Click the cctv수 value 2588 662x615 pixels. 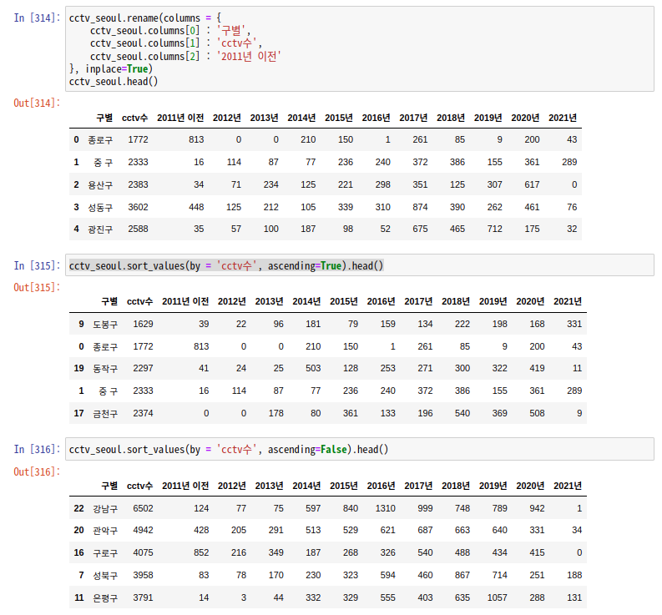coord(138,229)
